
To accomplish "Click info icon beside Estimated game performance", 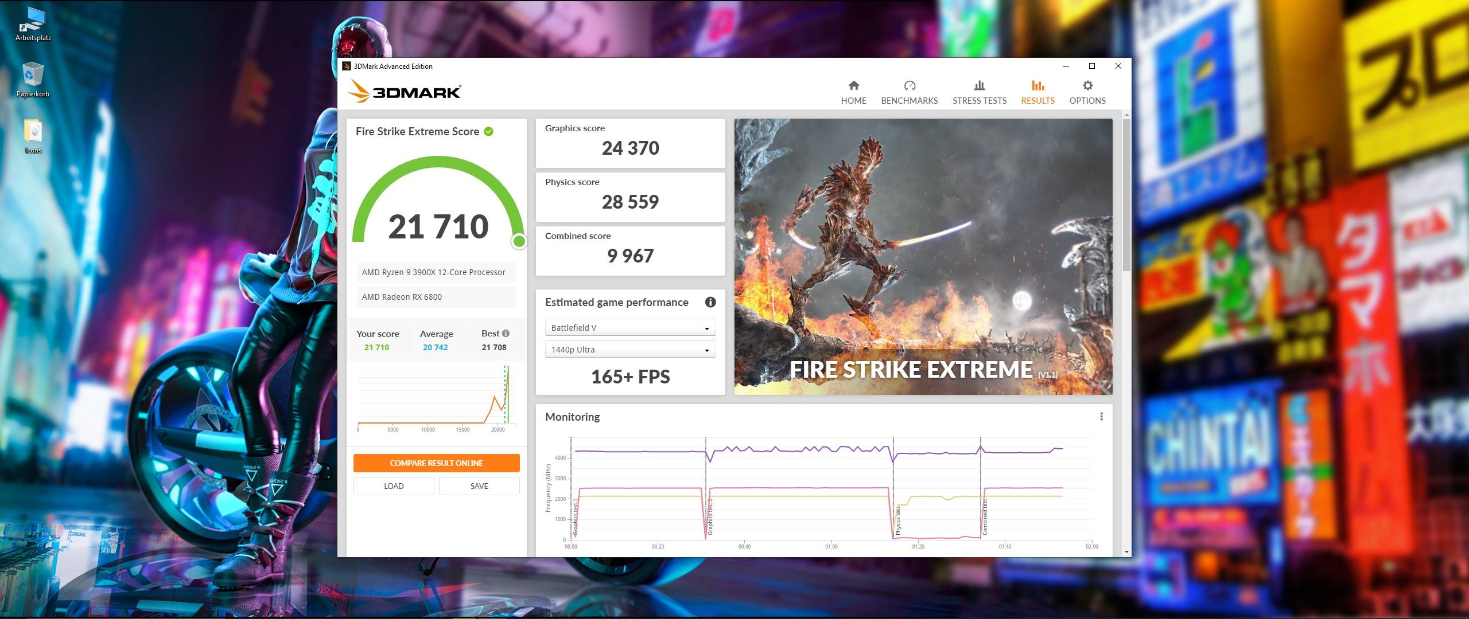I will pyautogui.click(x=710, y=302).
